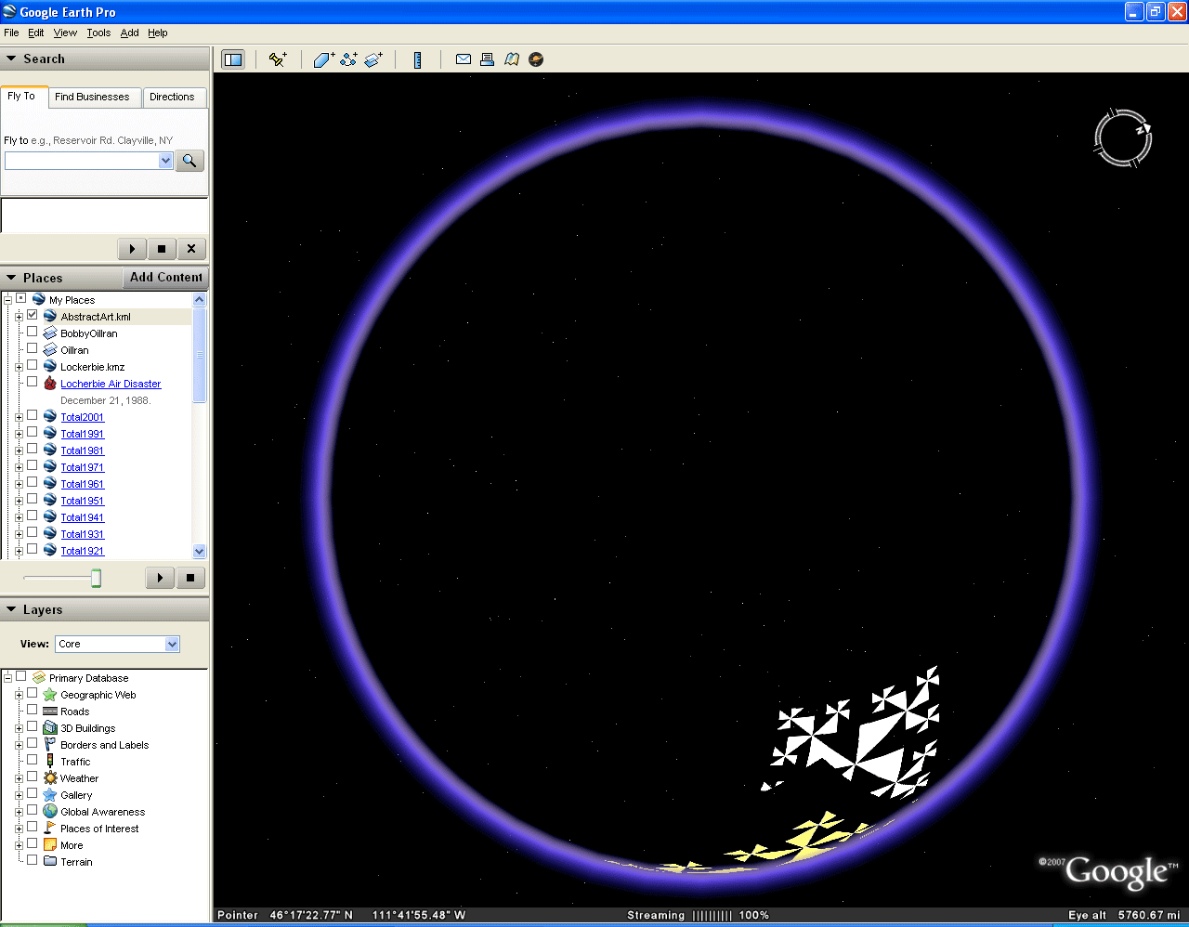Open the File menu
Image resolution: width=1189 pixels, height=927 pixels.
pos(11,33)
